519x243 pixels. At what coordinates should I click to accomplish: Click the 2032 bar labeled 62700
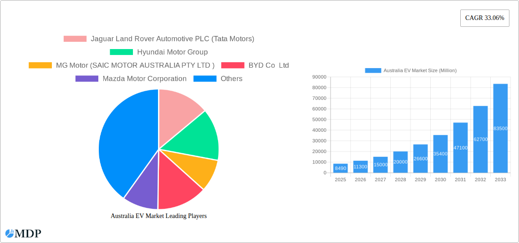click(480, 139)
